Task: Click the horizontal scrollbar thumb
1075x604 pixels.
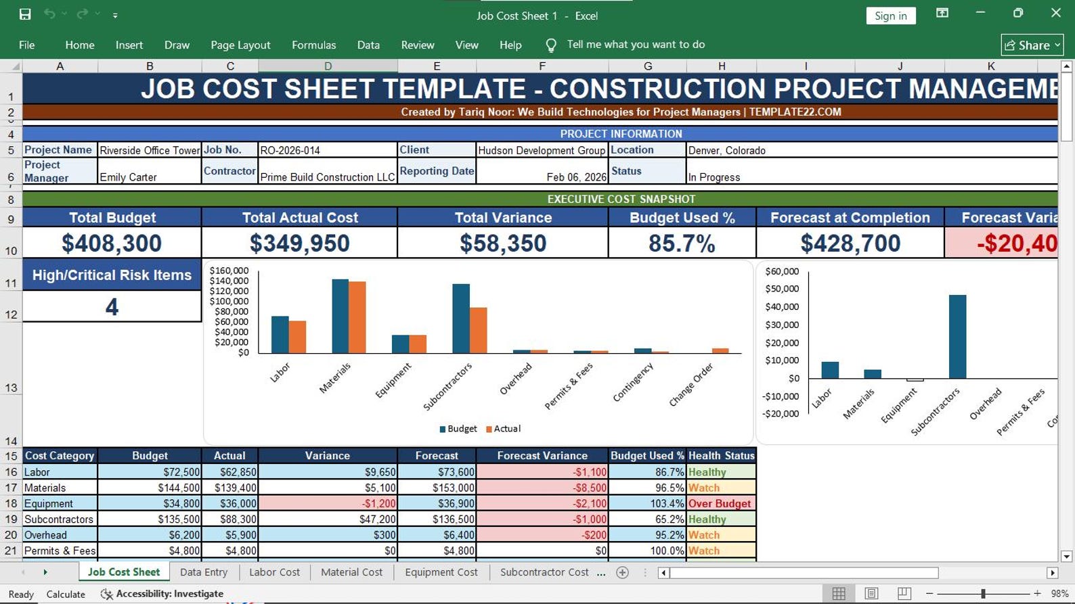Action: [804, 573]
